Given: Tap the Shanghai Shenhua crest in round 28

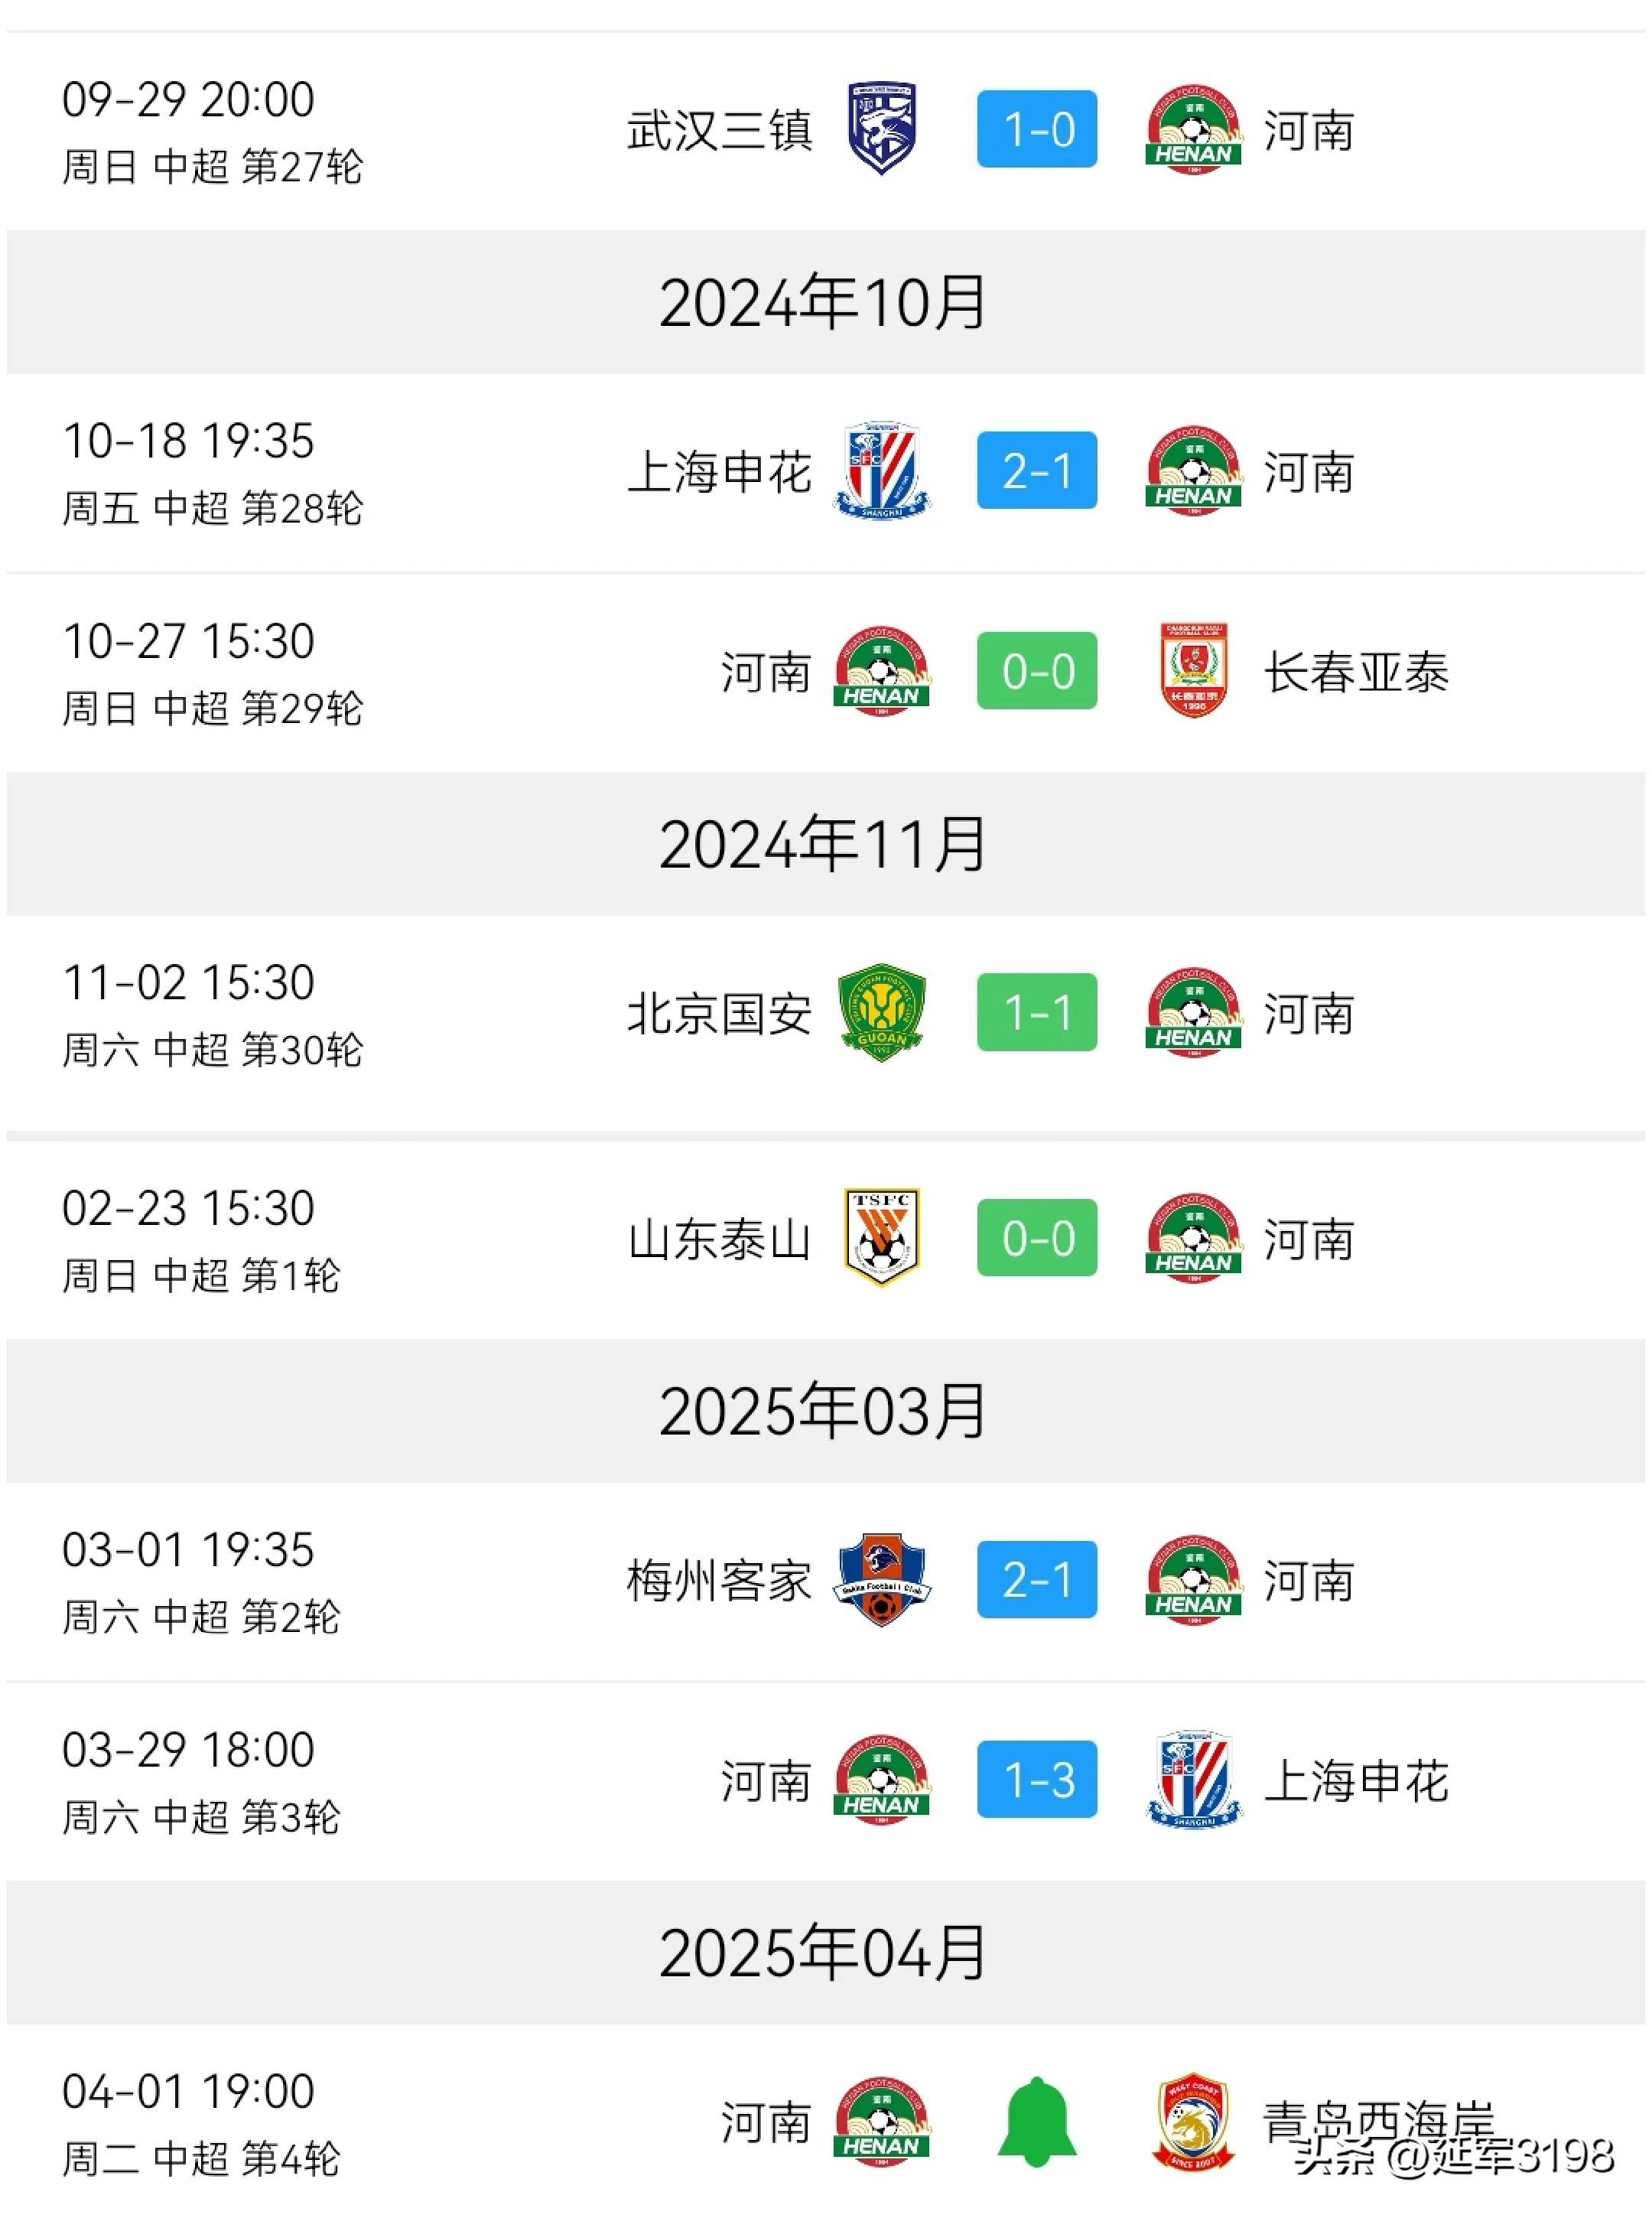Looking at the screenshot, I should click(x=881, y=471).
